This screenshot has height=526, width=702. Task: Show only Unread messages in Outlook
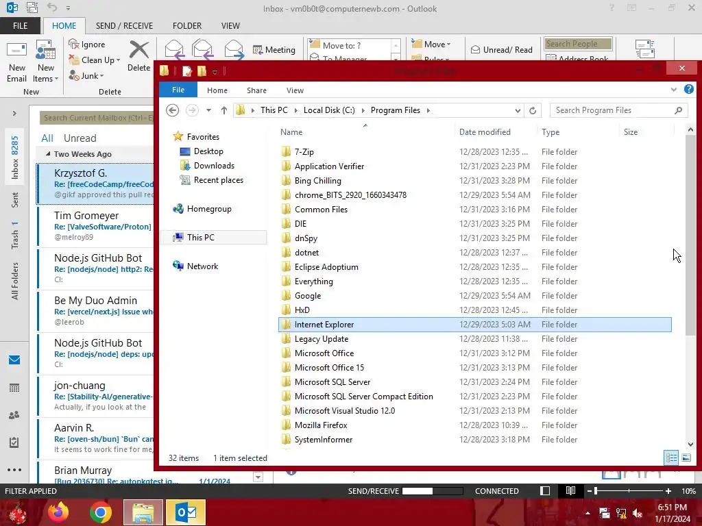(x=80, y=138)
